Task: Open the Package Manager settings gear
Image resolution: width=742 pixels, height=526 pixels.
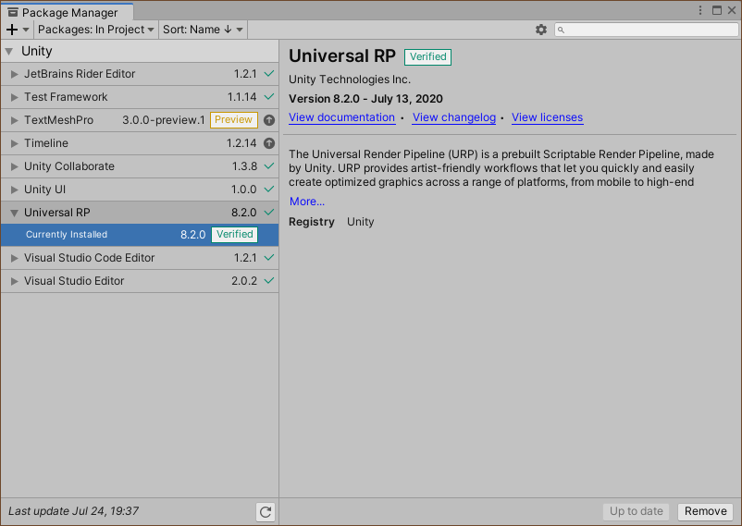Action: pos(541,30)
